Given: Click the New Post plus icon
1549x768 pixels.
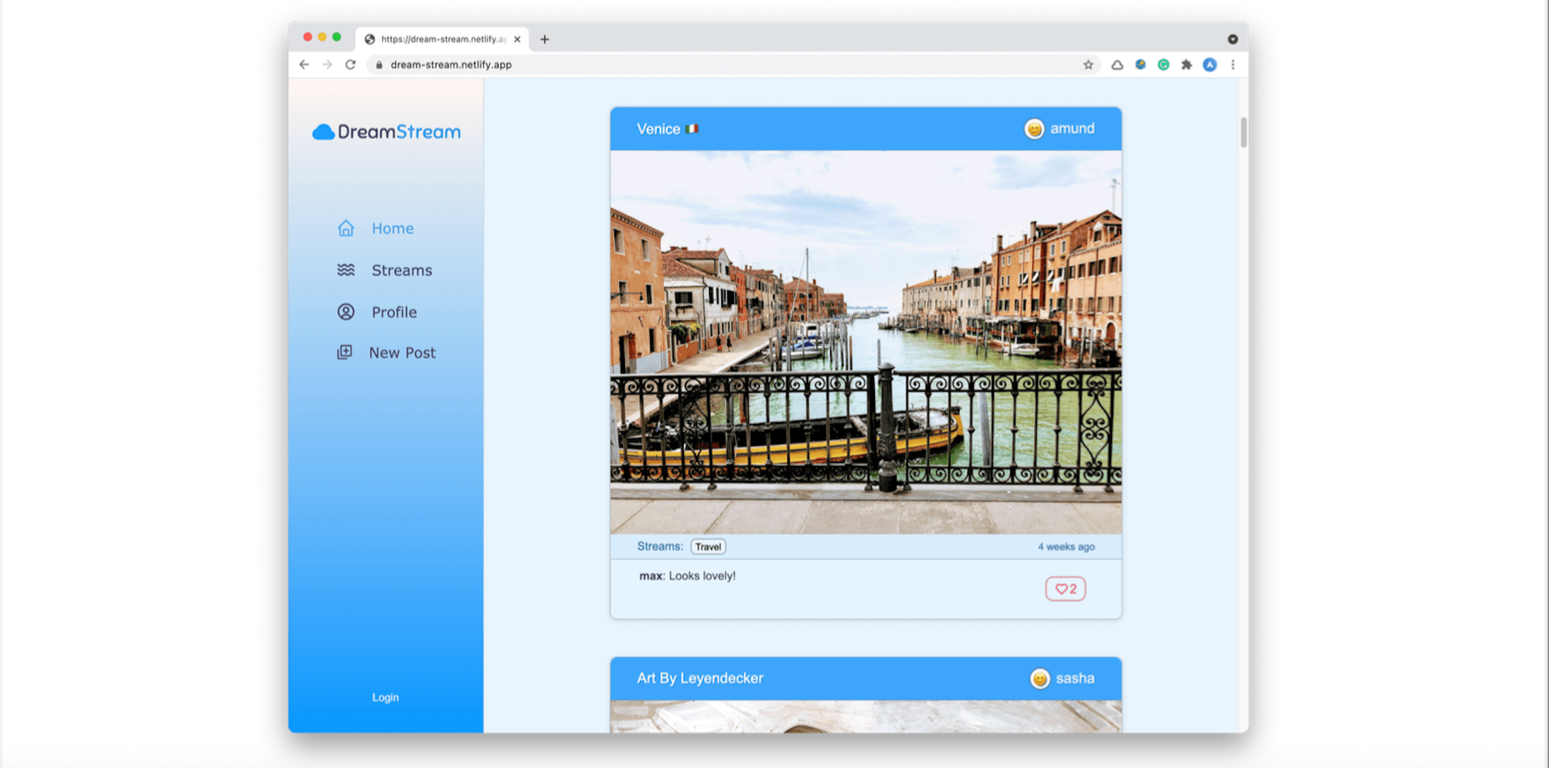Looking at the screenshot, I should (x=345, y=352).
